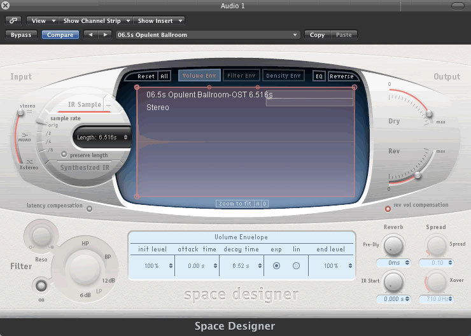Click the window toolbar toggle pill button

click(458, 6)
